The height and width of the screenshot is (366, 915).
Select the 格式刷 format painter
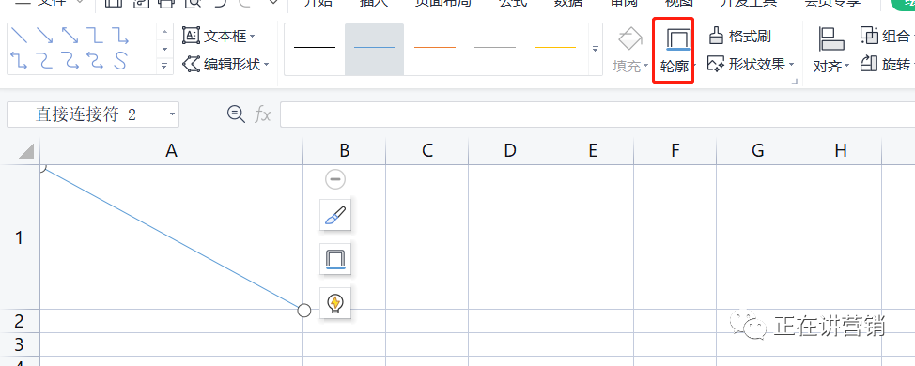(740, 37)
